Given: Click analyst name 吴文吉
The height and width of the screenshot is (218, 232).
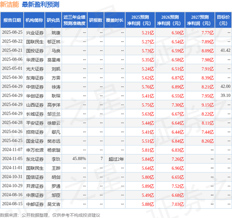Looking at the screenshot, I should (x=54, y=204).
